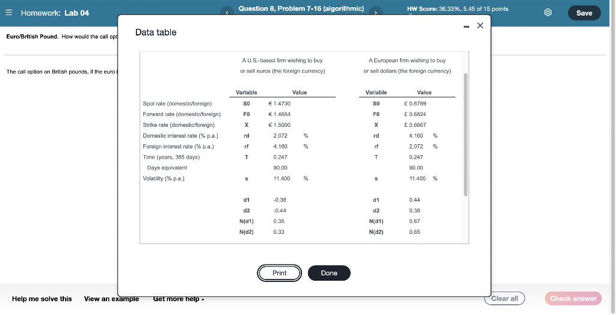Click the Volatility (% p.a.) label
This screenshot has width=616, height=315.
(x=164, y=179)
